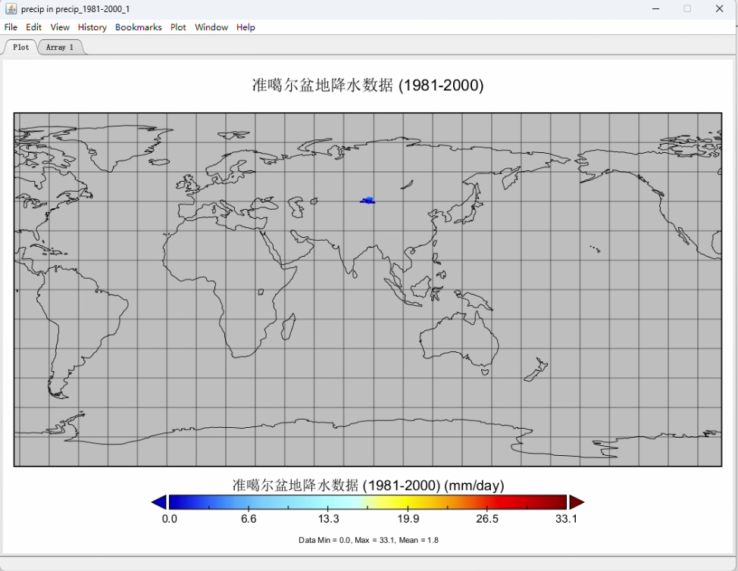Open the Window menu
Viewport: 738px width, 571px height.
click(211, 27)
